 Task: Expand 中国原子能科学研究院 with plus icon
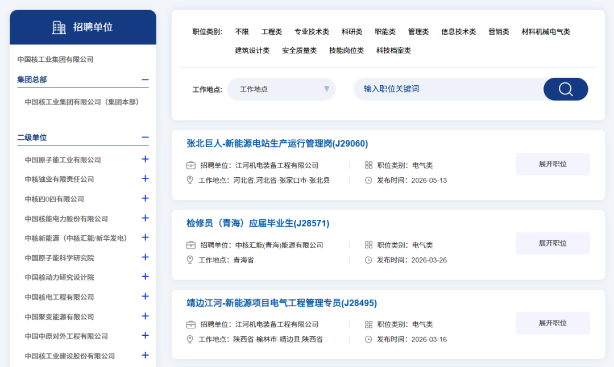[145, 257]
